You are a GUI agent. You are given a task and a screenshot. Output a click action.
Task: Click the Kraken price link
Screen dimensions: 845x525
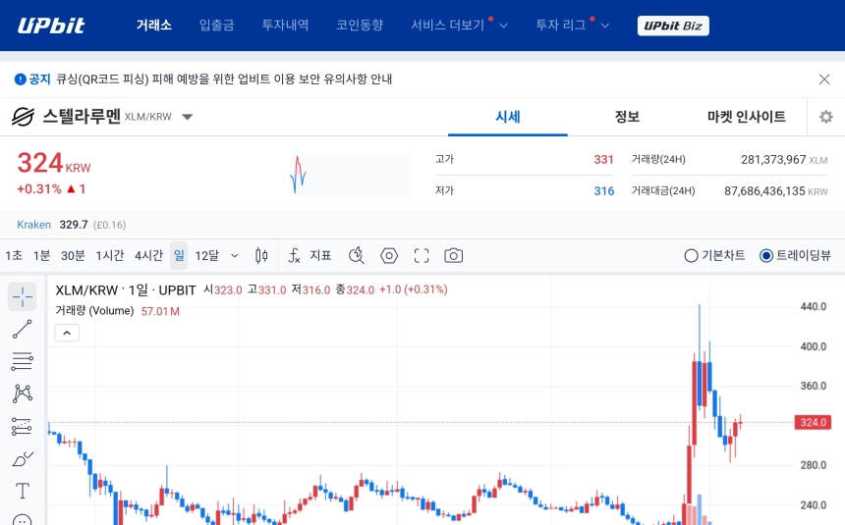click(x=34, y=225)
